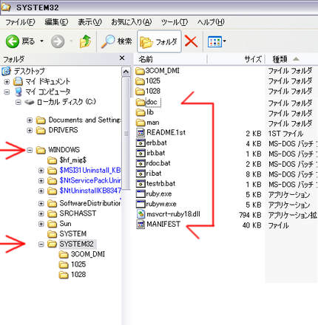The height and width of the screenshot is (325, 318).
Task: Expand the DRIVERS folder node
Action: [x=30, y=130]
